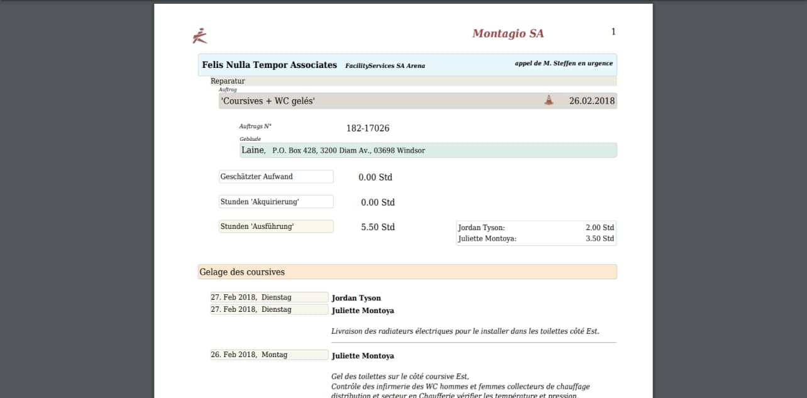Click the Stunden 'Akquirierung' label box
Screen dimensions: 807x398
tap(275, 202)
